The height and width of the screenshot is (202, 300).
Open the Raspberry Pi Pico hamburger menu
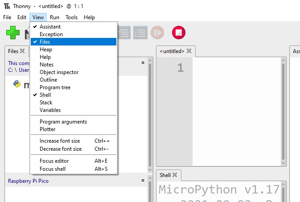click(143, 180)
